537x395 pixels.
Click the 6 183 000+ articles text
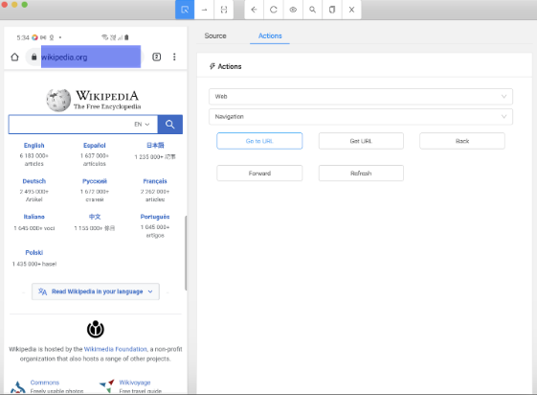[34, 160]
